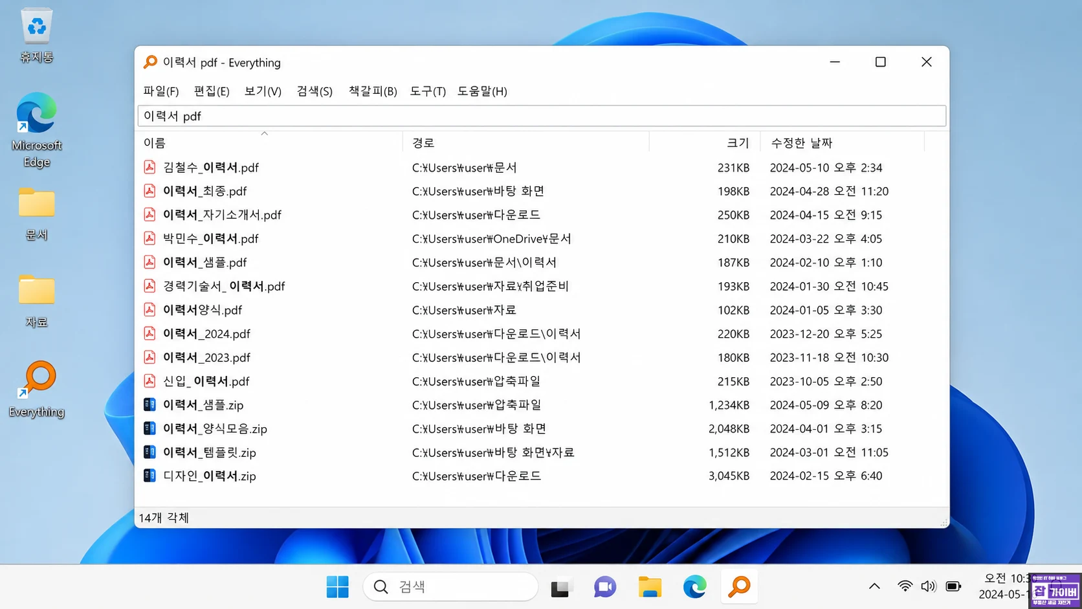
Task: Click the 3,045KB size cell
Action: click(729, 476)
